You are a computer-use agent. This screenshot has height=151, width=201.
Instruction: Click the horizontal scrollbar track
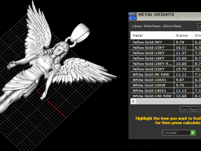pyautogui.click(x=168, y=102)
